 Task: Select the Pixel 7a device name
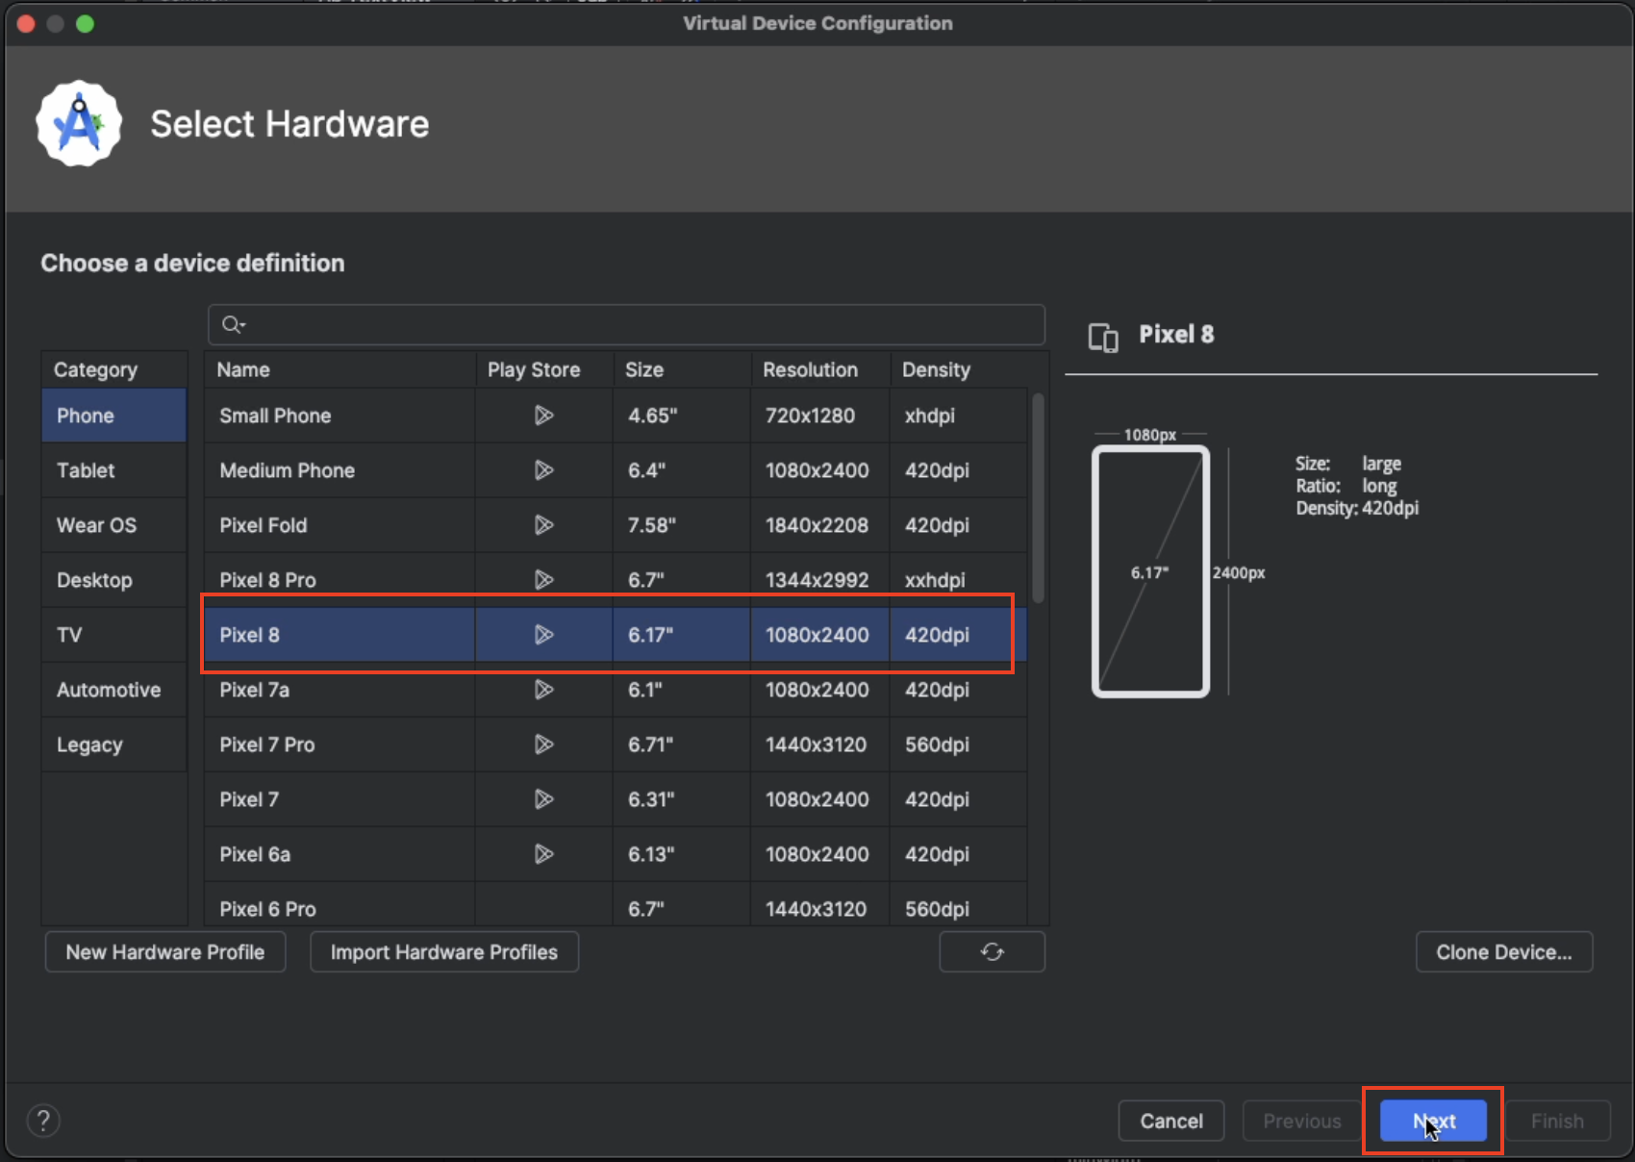(254, 690)
